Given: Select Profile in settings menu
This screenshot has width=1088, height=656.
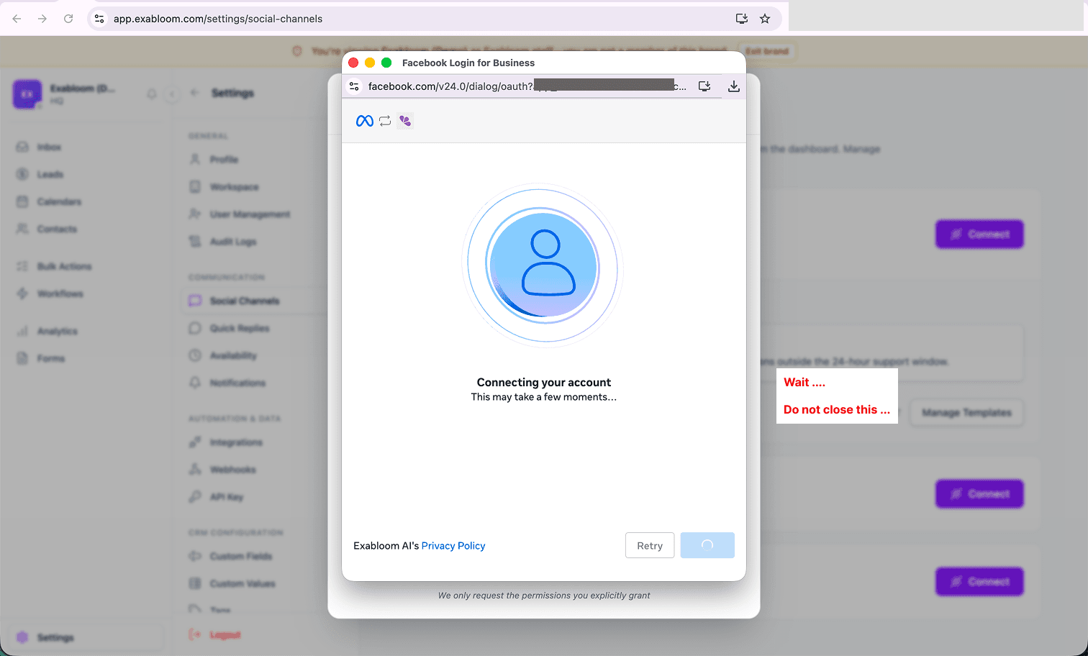Looking at the screenshot, I should coord(224,160).
